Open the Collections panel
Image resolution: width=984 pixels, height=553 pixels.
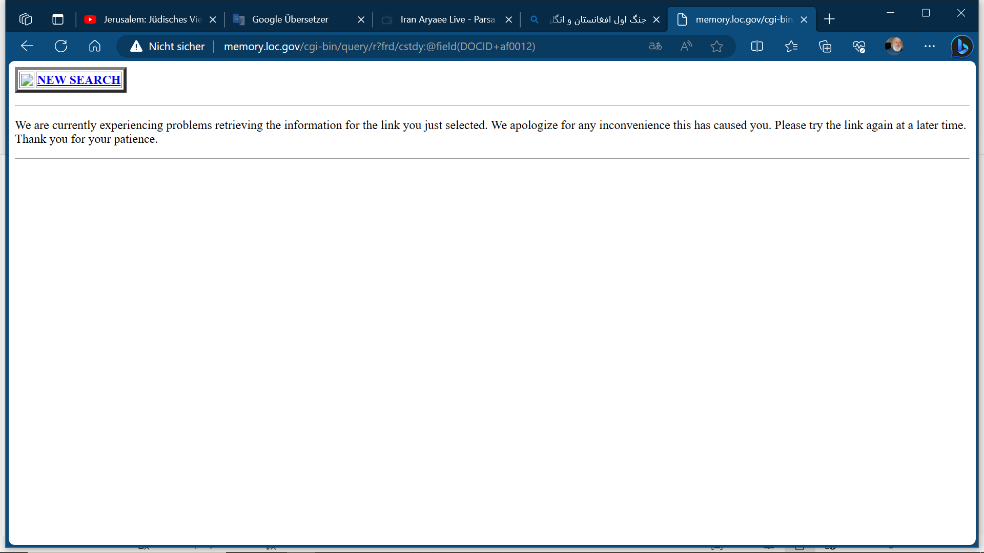pyautogui.click(x=825, y=47)
